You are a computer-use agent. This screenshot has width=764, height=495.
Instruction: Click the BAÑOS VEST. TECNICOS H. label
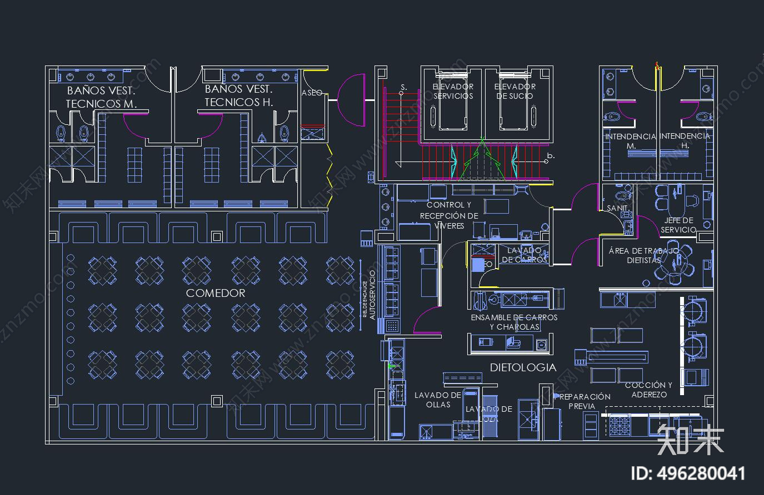click(x=239, y=95)
